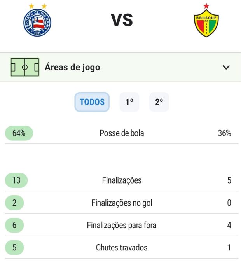241x264 pixels.
Task: Click the green 5 blocked-shots badge
Action: click(14, 248)
